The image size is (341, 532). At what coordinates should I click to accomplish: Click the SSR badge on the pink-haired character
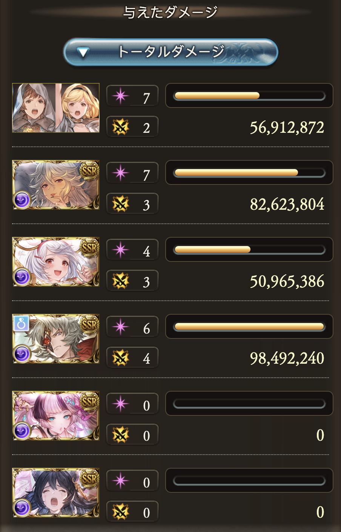tap(90, 401)
